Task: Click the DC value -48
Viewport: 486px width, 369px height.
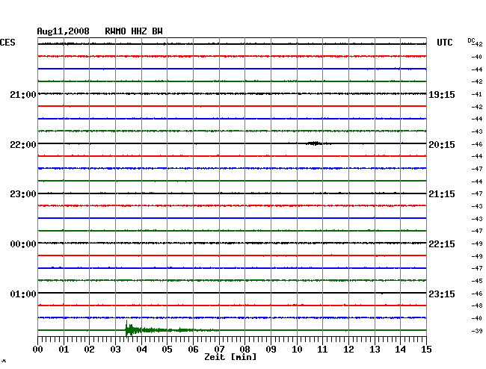Action: 477,306
